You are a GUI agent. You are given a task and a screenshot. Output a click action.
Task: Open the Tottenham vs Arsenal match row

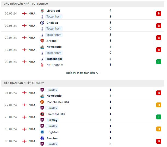click(x=83, y=38)
